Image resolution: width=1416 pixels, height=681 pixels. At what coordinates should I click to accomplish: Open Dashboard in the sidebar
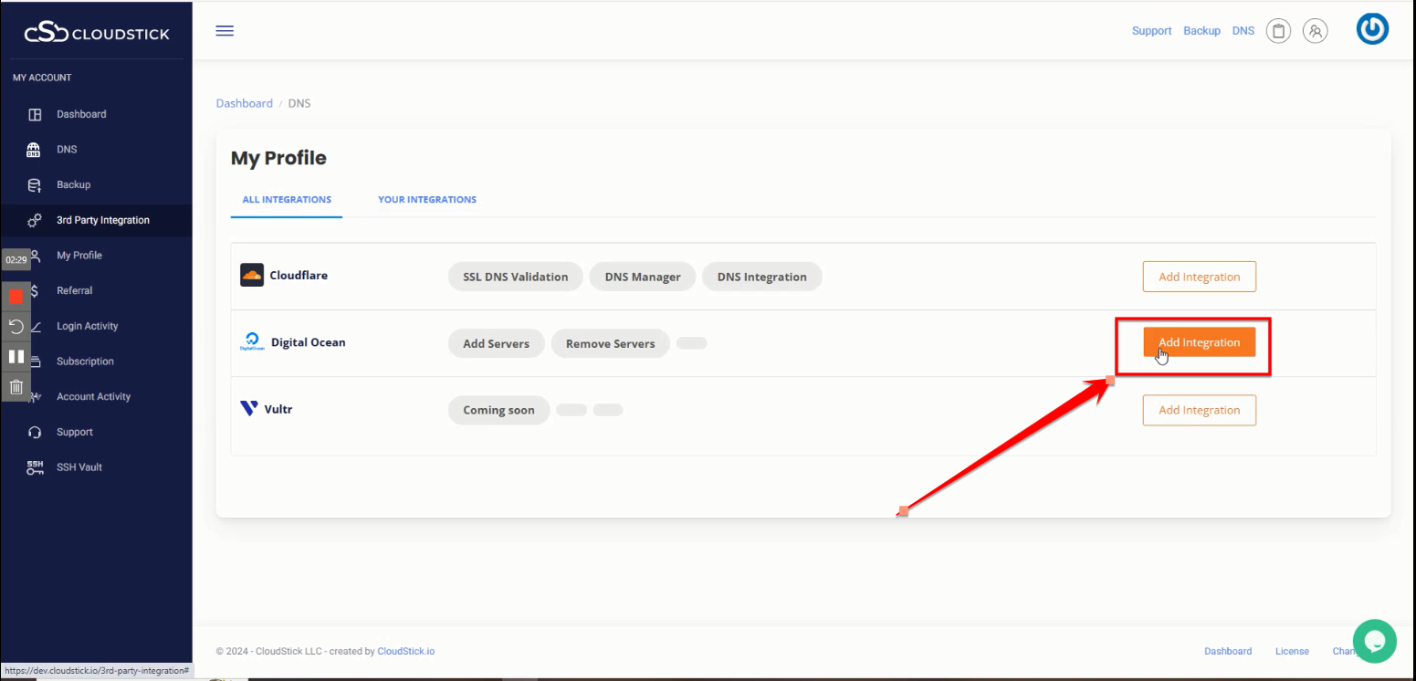[81, 114]
